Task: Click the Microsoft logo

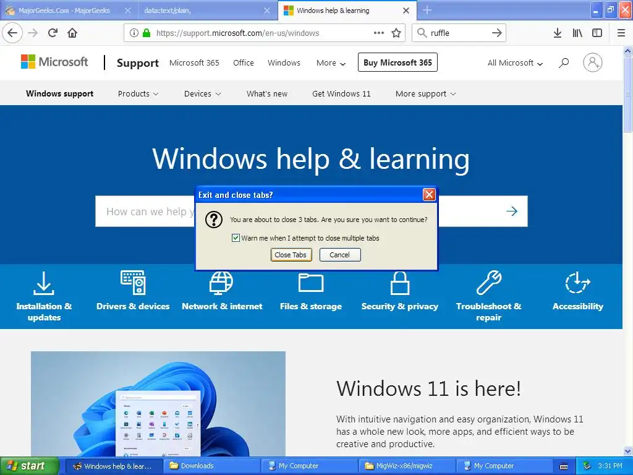Action: pos(54,62)
